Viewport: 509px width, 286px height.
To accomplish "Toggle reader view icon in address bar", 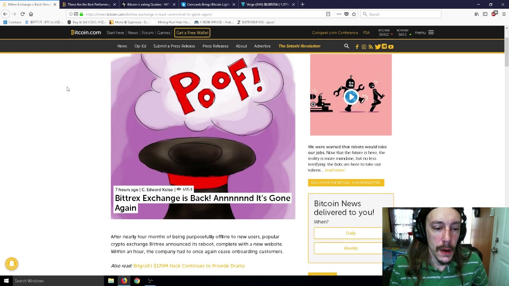I will pos(328,14).
